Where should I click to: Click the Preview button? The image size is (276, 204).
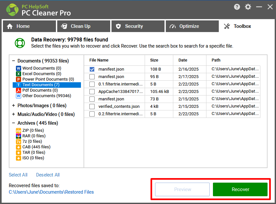coord(182,189)
